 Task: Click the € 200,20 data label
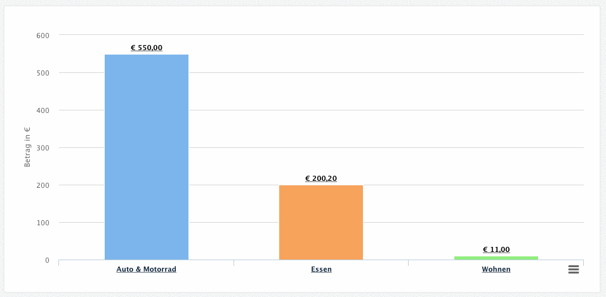point(321,178)
